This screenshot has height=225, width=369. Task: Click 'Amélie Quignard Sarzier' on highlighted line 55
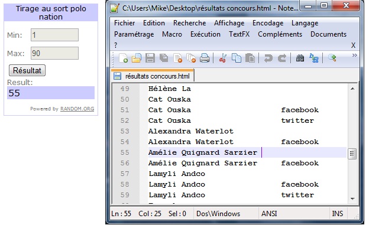(x=203, y=152)
